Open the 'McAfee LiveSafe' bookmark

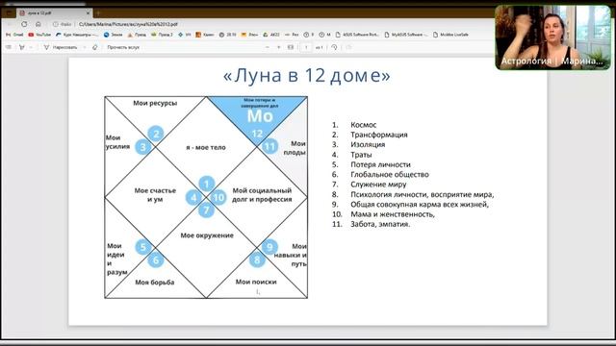450,35
